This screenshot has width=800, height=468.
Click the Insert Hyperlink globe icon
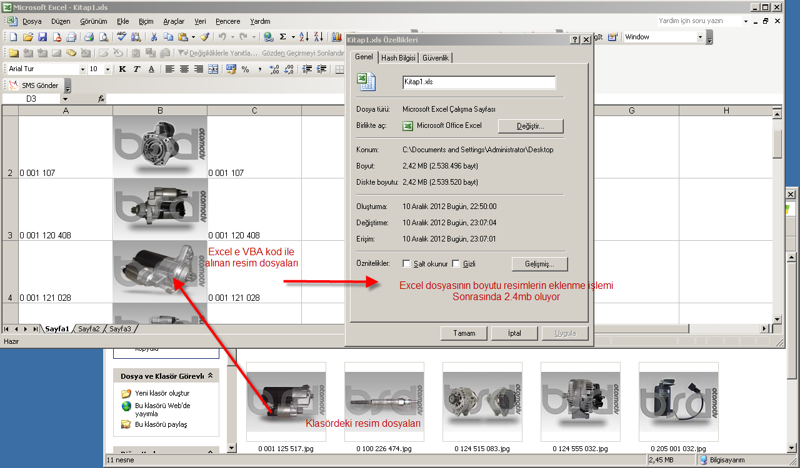268,37
